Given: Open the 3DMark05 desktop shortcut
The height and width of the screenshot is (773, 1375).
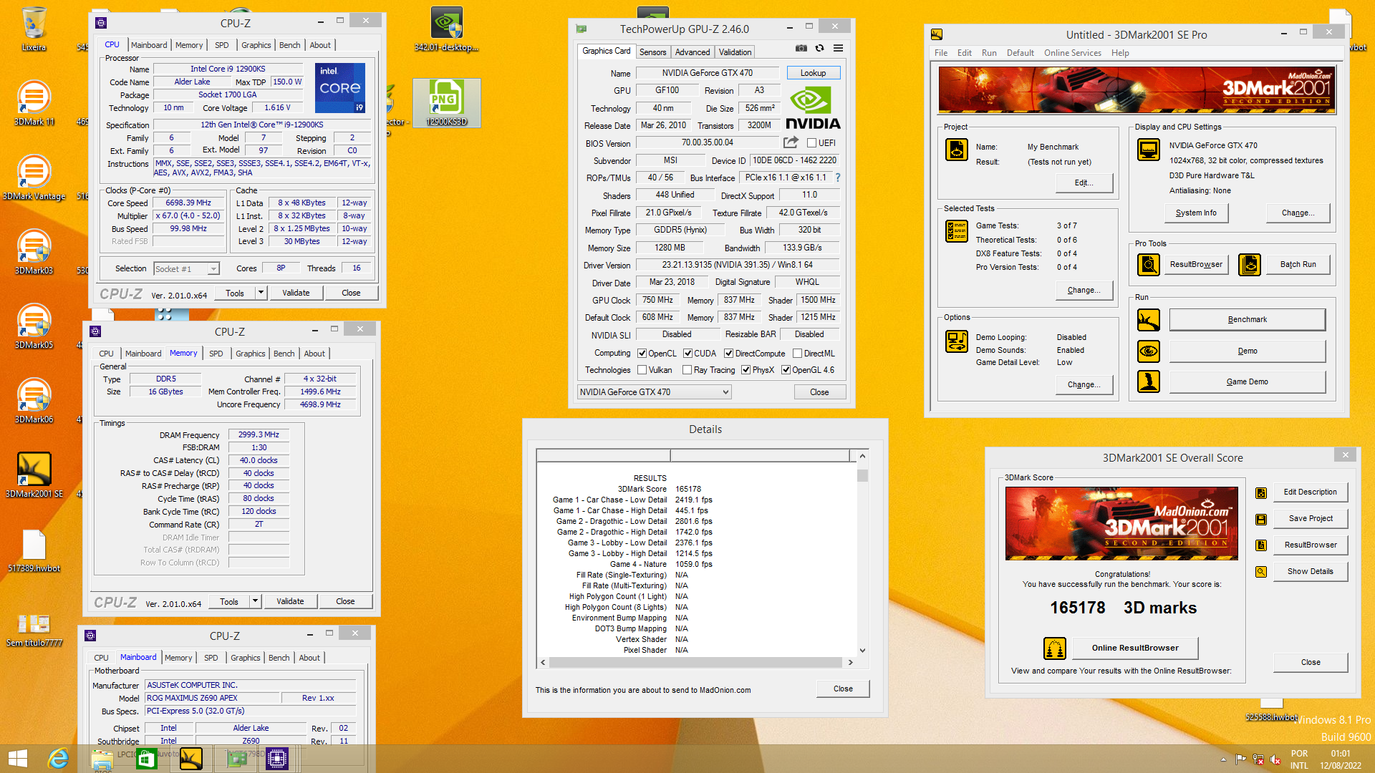Looking at the screenshot, I should 34,326.
